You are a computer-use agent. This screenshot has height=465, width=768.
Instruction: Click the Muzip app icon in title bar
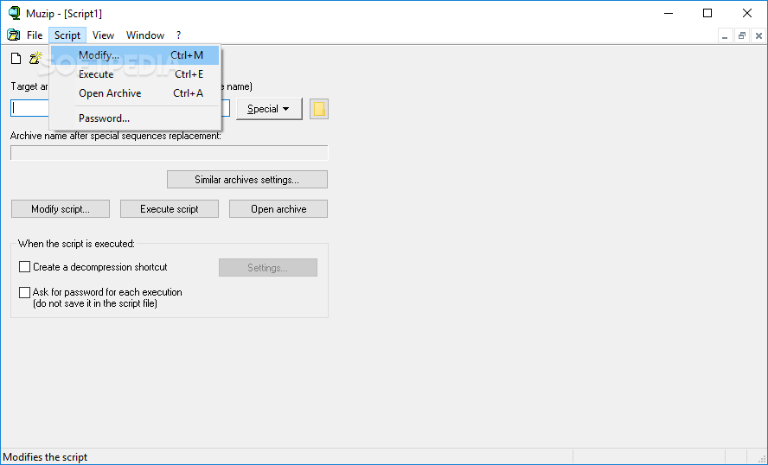pyautogui.click(x=15, y=13)
